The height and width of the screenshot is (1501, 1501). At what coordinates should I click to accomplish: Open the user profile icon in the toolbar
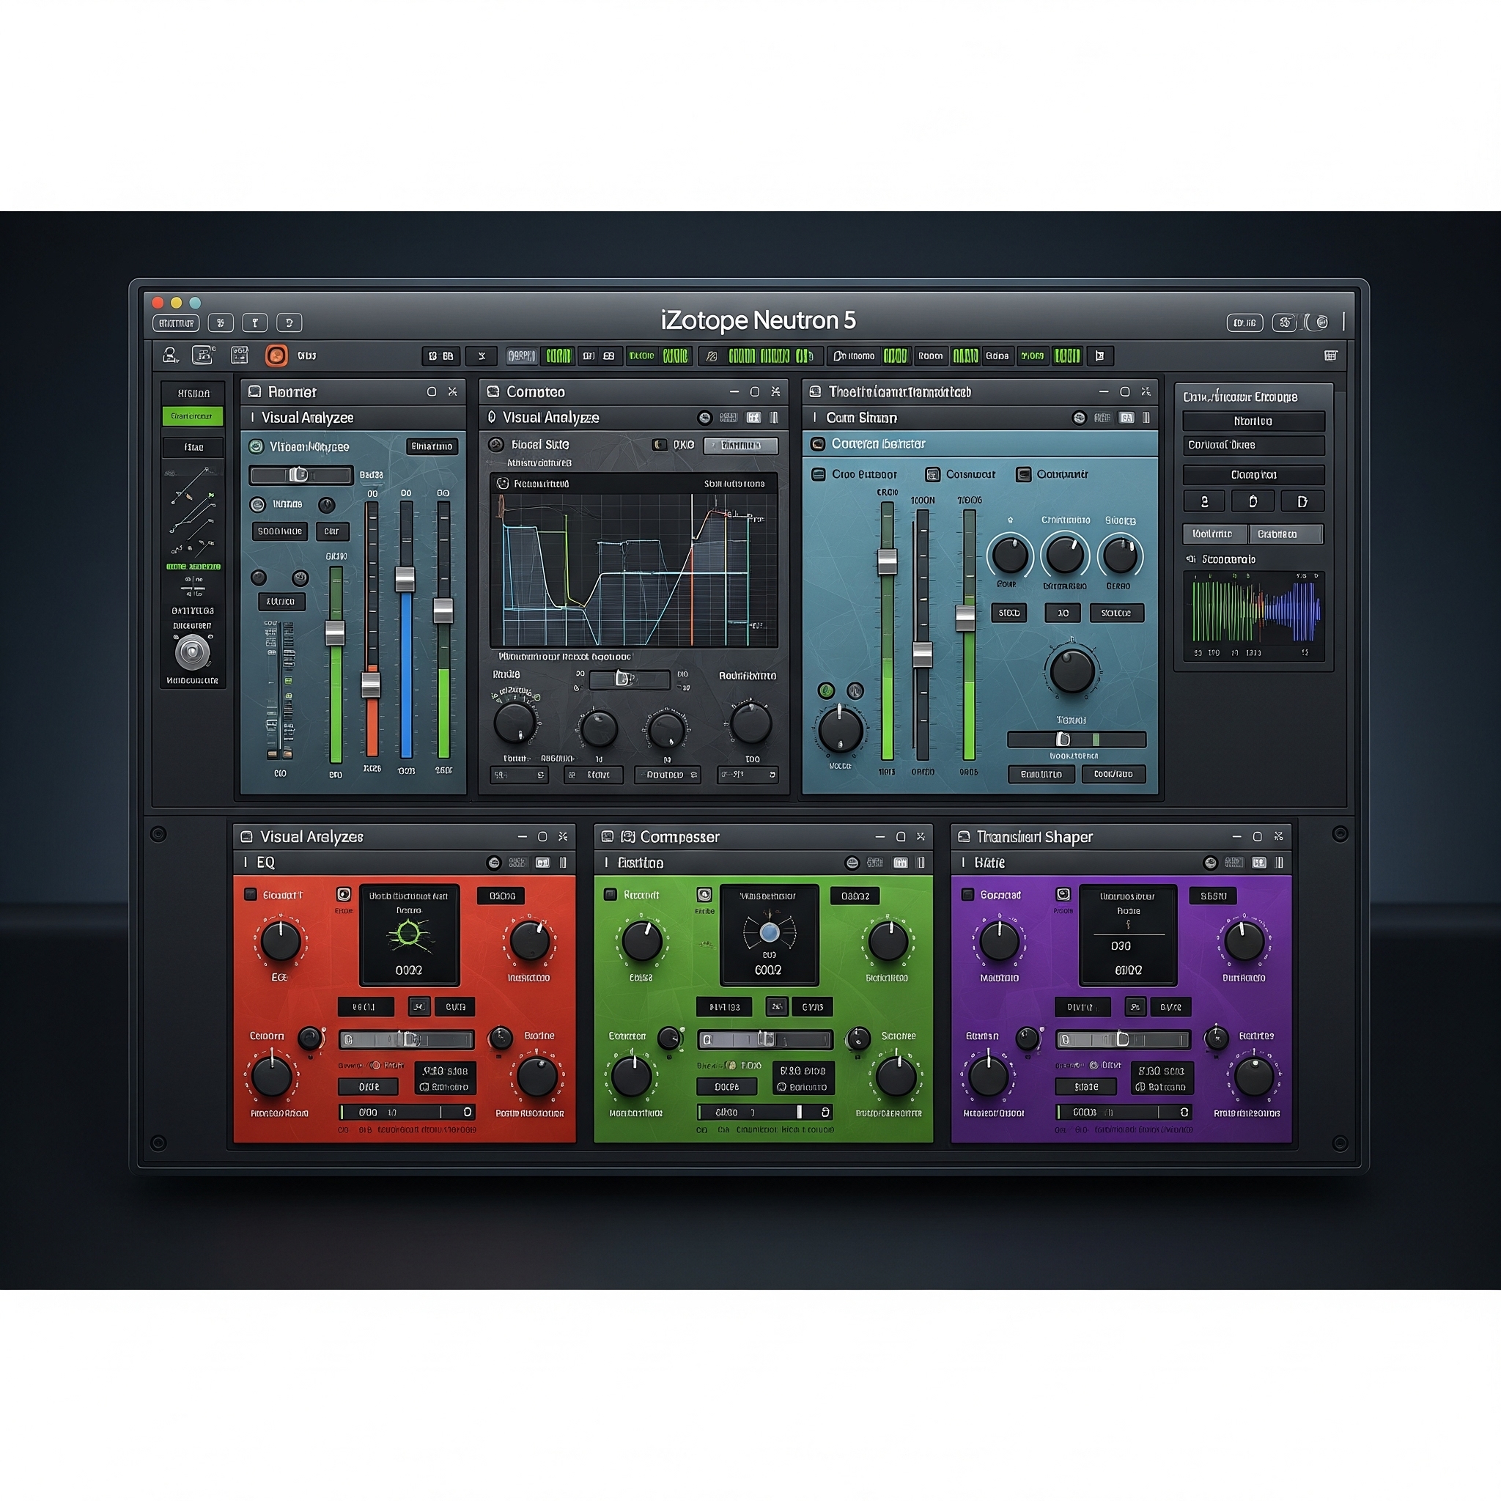[x=170, y=355]
